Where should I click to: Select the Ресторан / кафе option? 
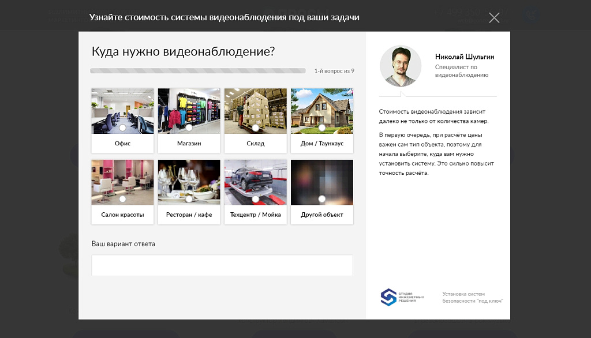pyautogui.click(x=189, y=213)
